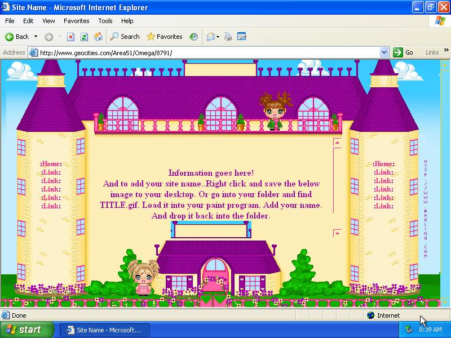Click the down arrow of the content scrollbar
The width and height of the screenshot is (451, 338).
pyautogui.click(x=337, y=233)
